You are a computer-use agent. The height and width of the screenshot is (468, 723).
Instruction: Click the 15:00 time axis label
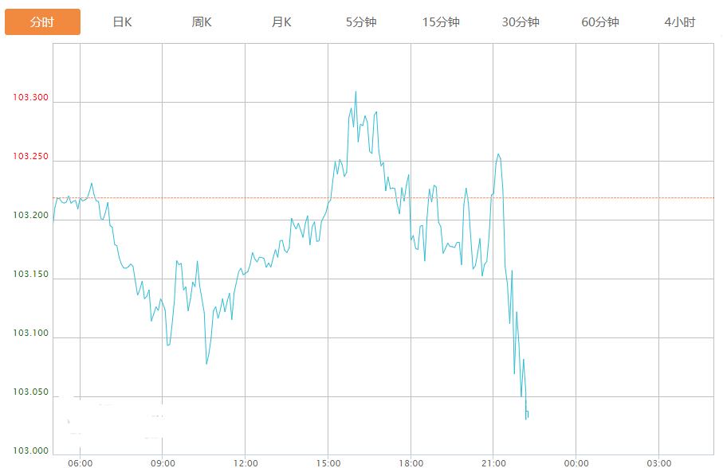pyautogui.click(x=328, y=462)
